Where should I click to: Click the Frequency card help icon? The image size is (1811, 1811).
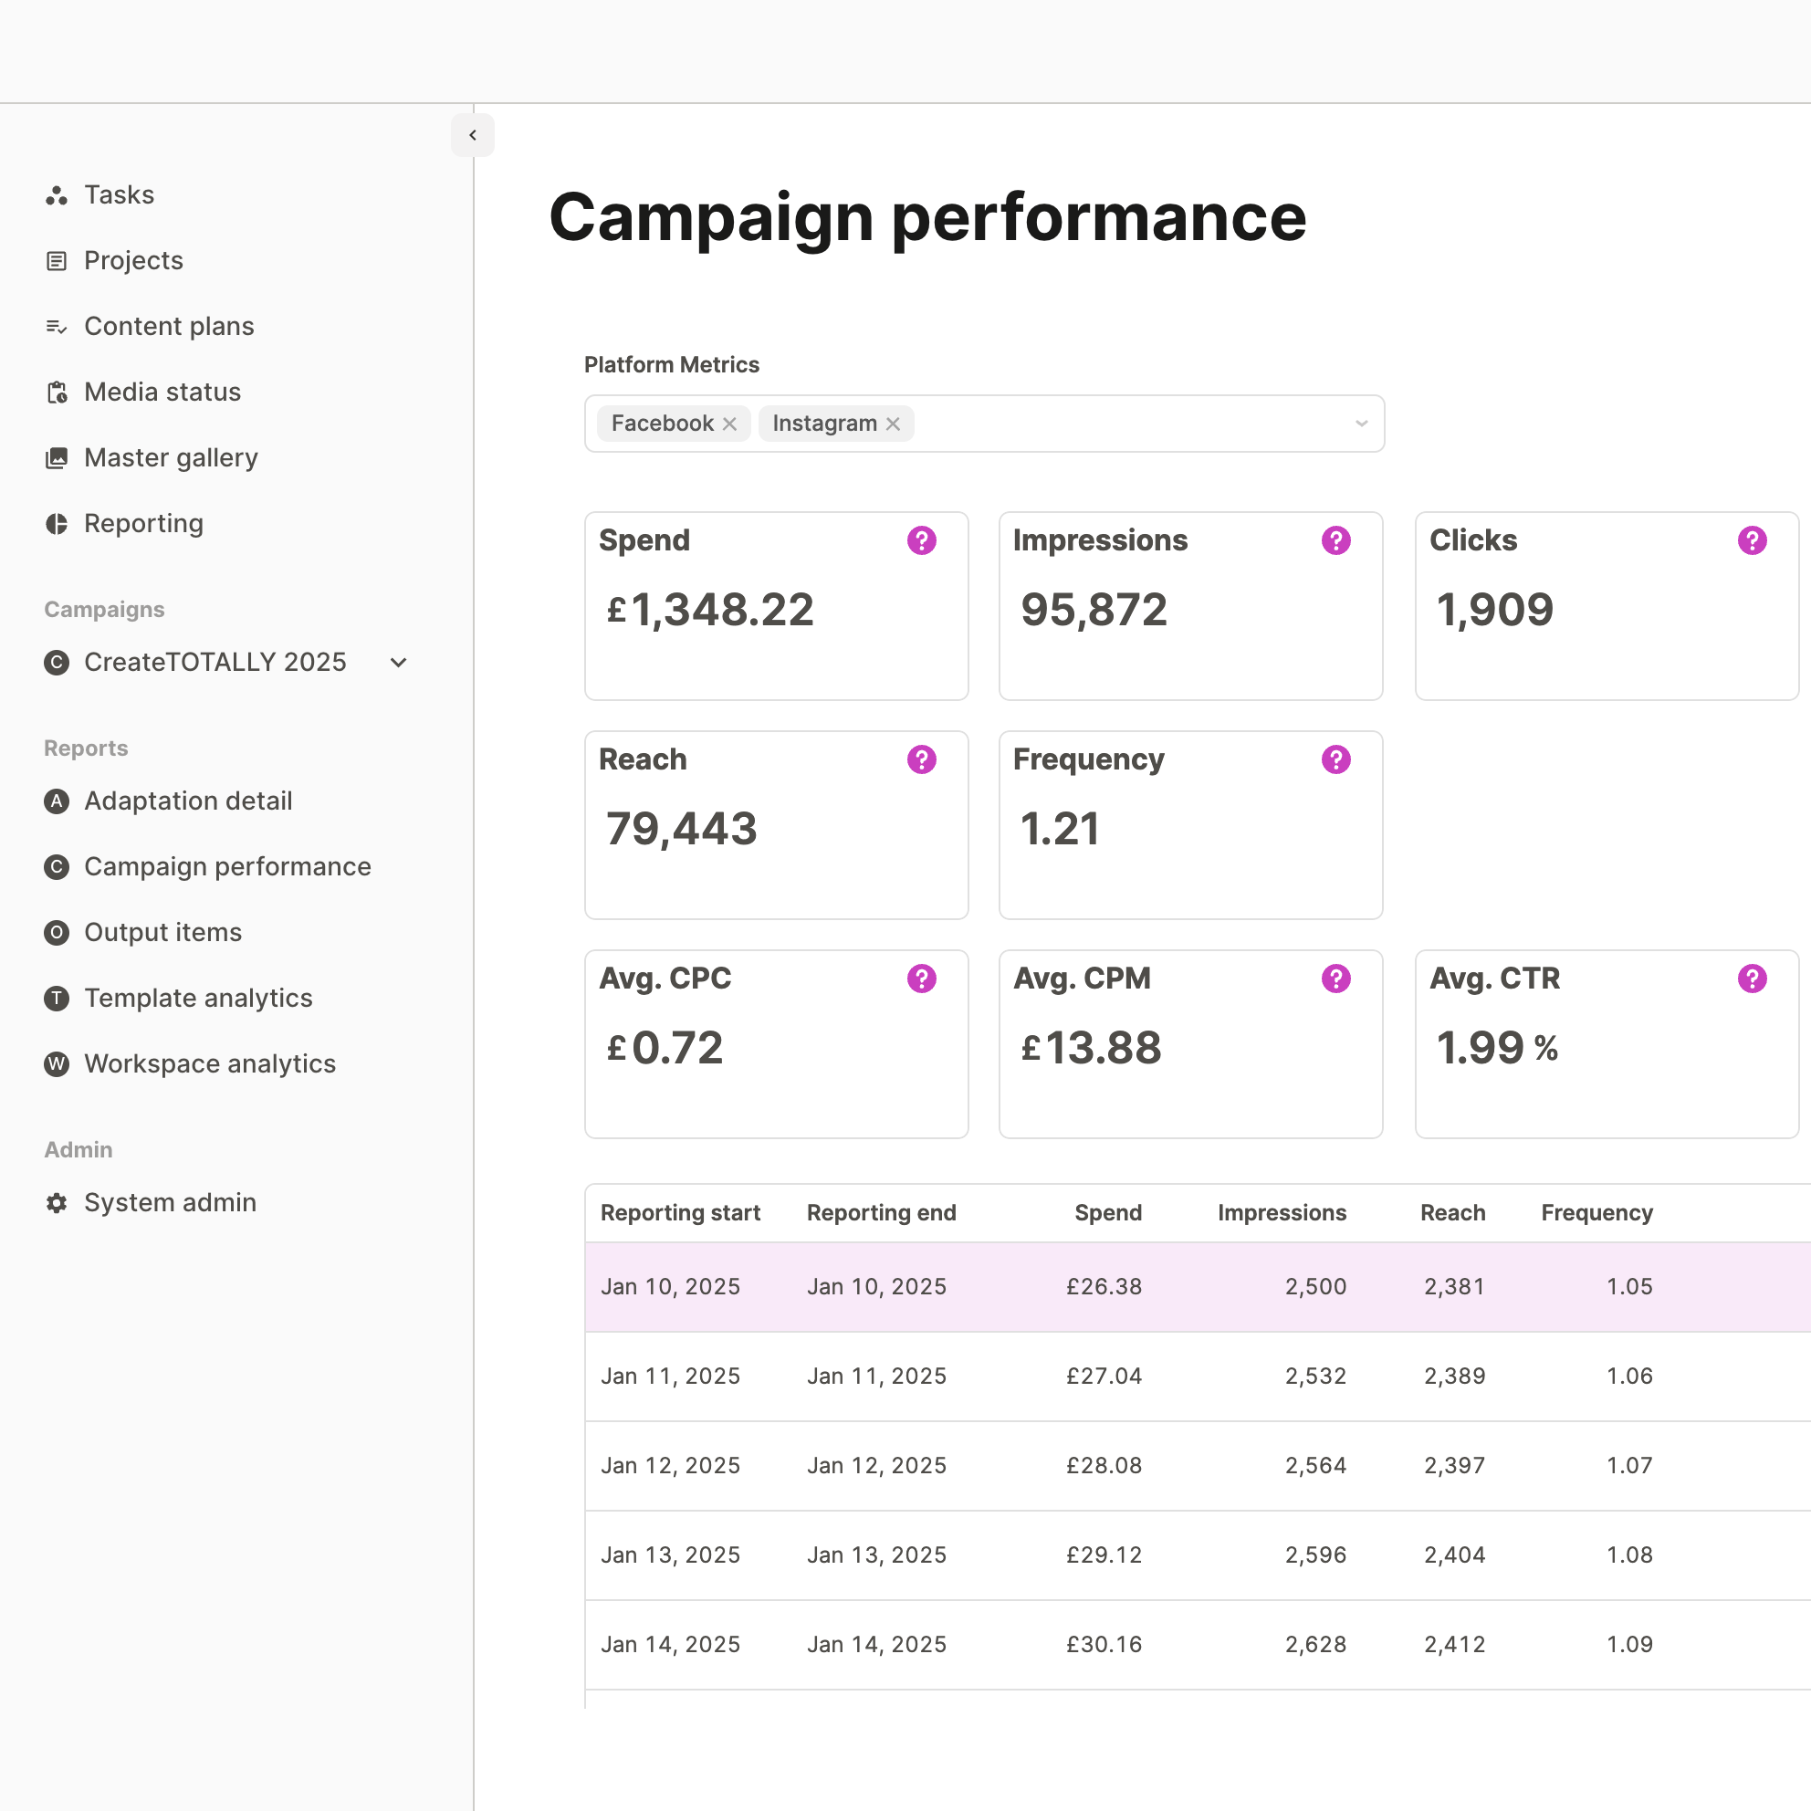(1335, 759)
